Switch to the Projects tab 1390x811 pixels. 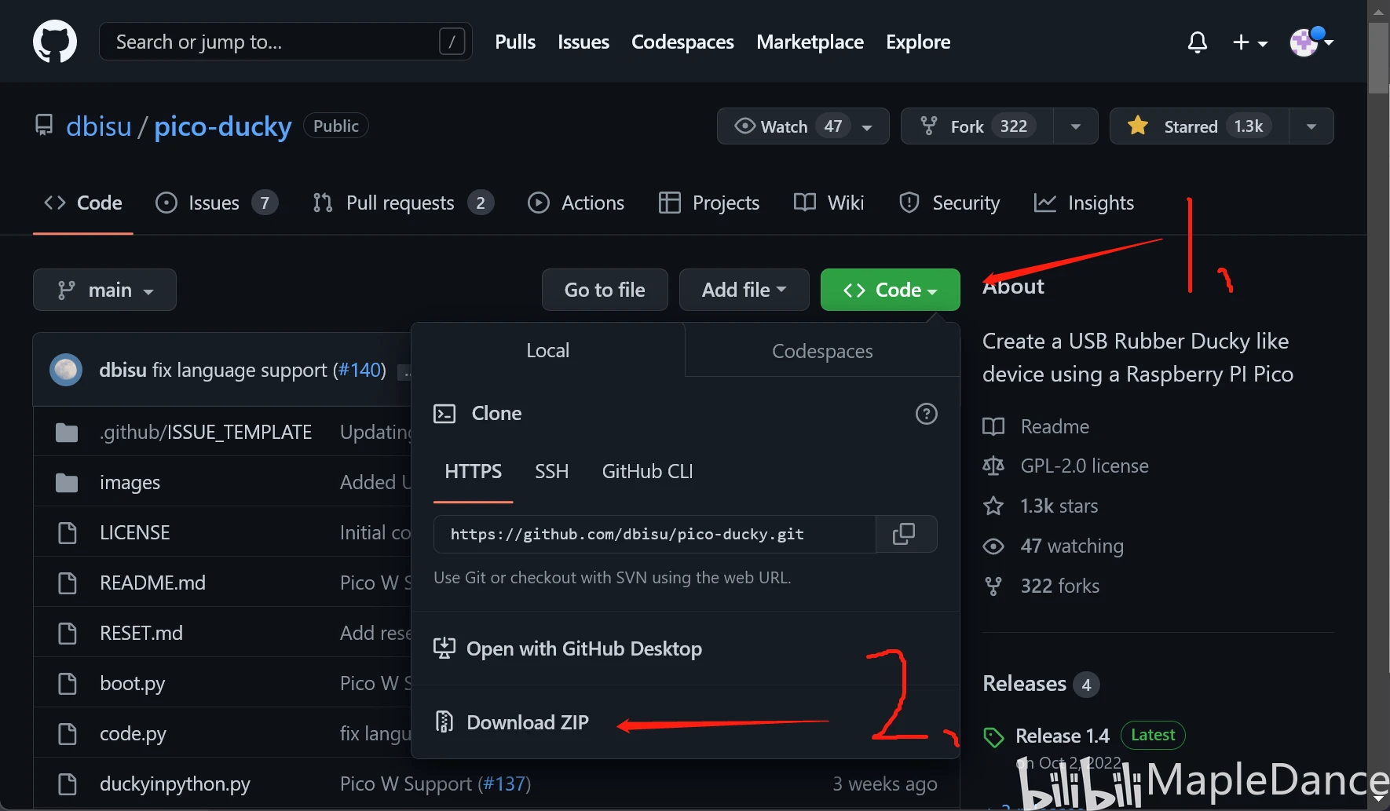709,203
